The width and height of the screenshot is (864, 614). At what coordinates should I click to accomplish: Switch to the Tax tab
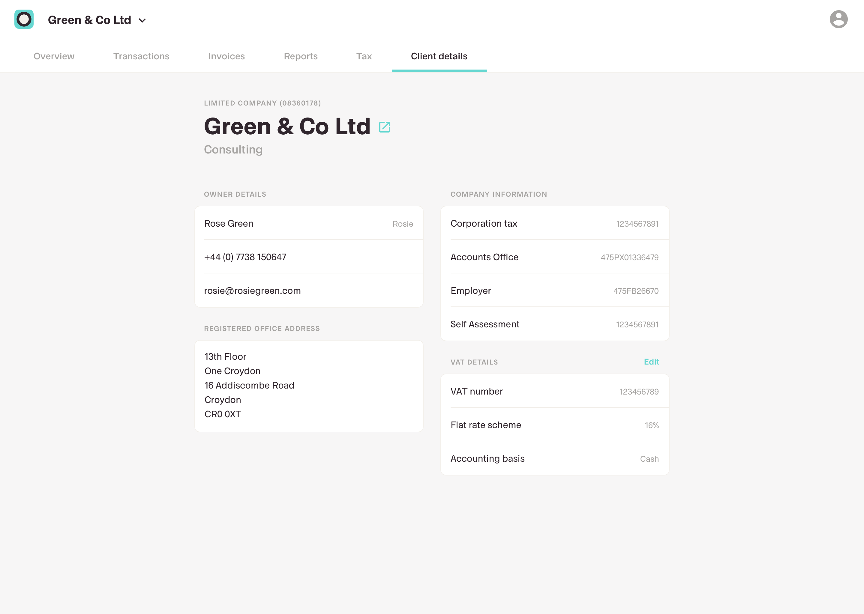364,56
